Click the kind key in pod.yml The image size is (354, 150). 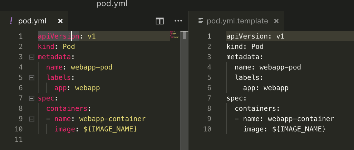click(x=46, y=46)
